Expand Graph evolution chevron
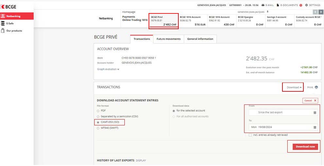 pos(118,69)
